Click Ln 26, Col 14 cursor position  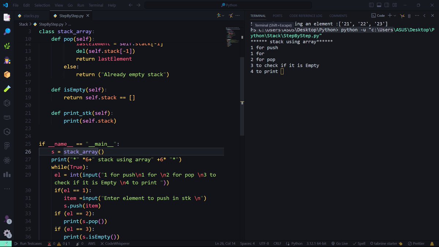coord(225,243)
